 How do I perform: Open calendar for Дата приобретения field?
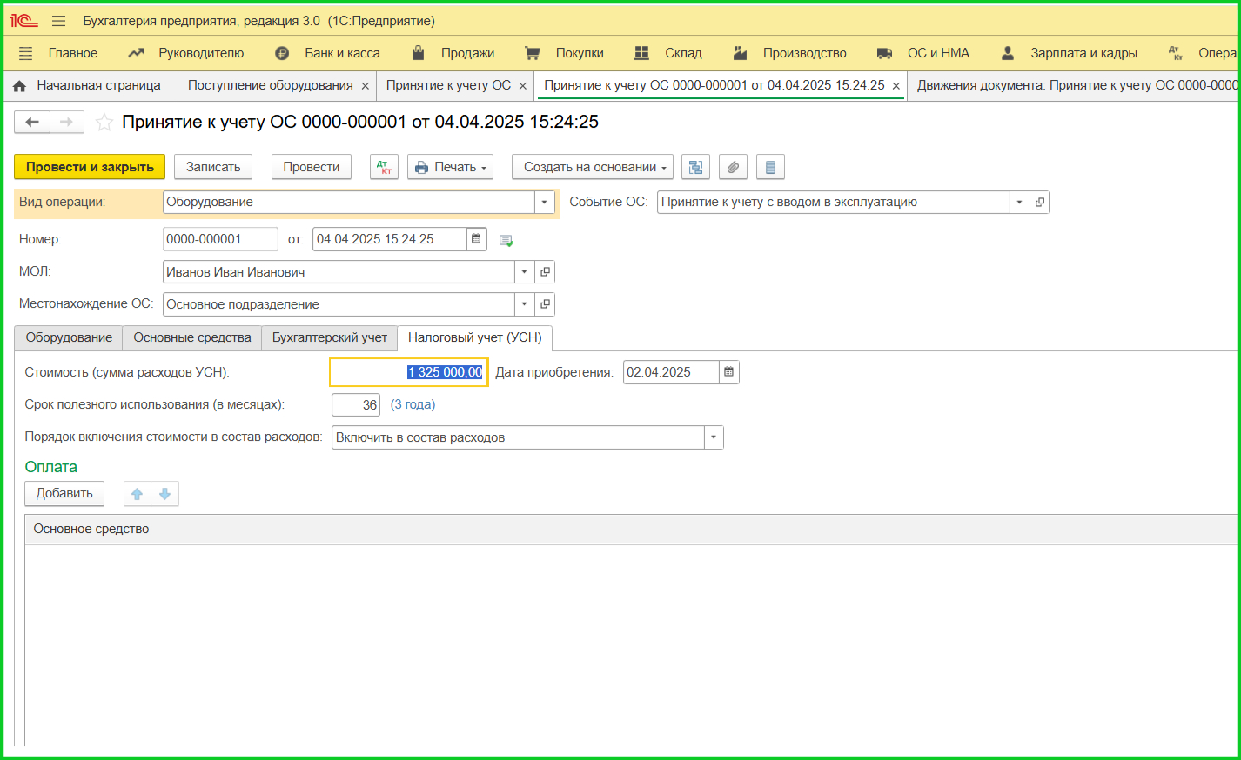pos(729,372)
